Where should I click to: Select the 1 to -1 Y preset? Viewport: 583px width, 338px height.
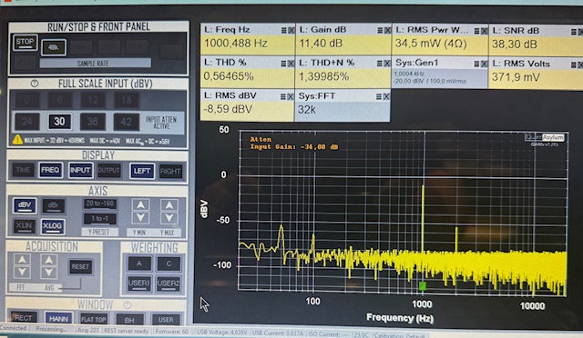(99, 219)
